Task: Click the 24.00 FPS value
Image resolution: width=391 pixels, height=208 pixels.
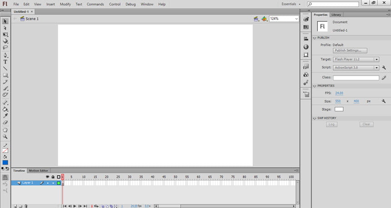Action: 339,93
